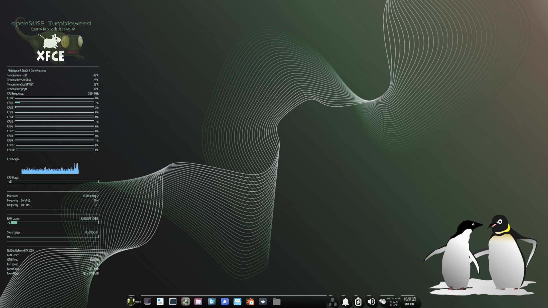Open the network connections tray icon
548x308 pixels.
click(333, 302)
